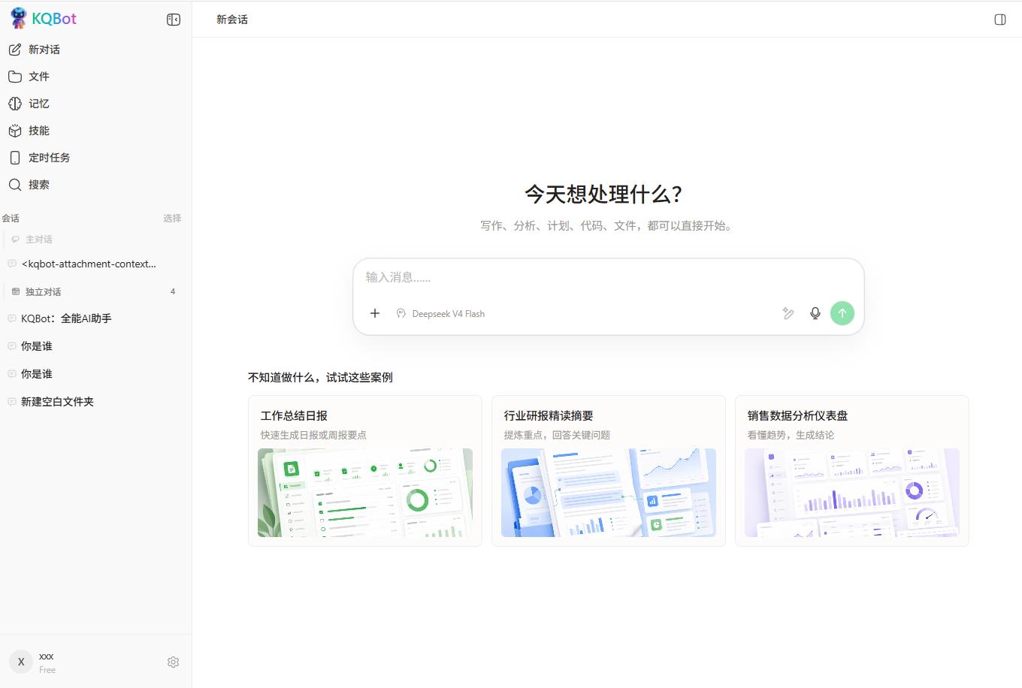Click the green send arrow button
1022x688 pixels.
(842, 313)
